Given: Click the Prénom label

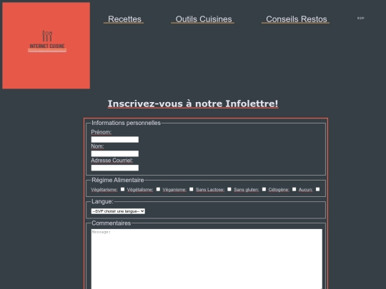Looking at the screenshot, I should [102, 132].
